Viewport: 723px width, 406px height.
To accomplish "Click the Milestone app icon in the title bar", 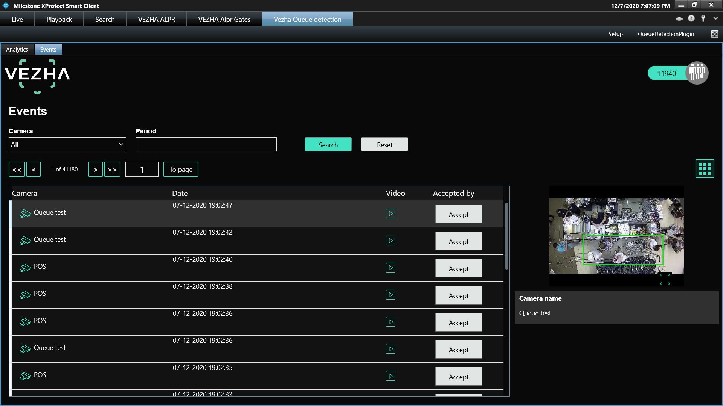I will [x=6, y=6].
